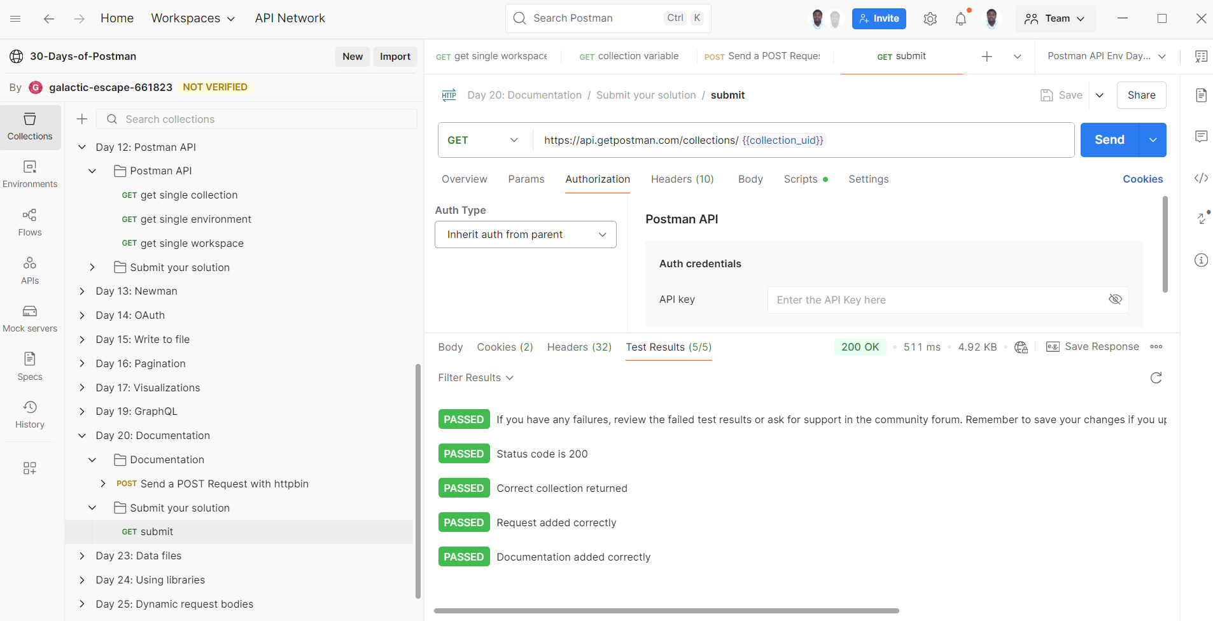
Task: Open the code snippet panel
Action: pyautogui.click(x=1201, y=178)
